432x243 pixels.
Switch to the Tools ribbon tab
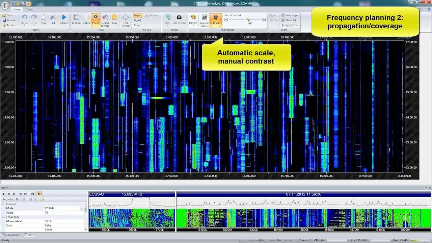click(29, 9)
